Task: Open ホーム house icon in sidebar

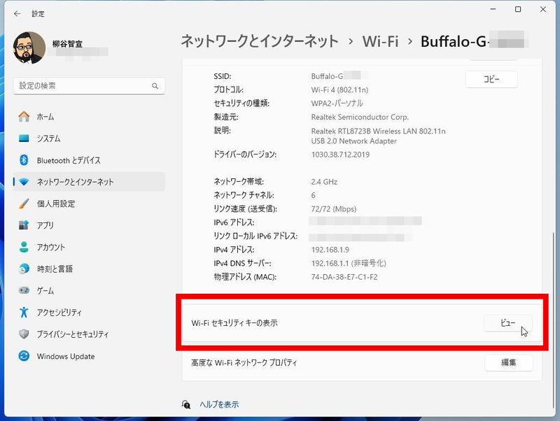Action: tap(24, 117)
